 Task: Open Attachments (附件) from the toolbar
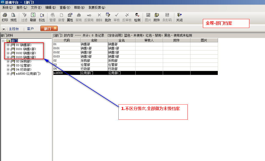[157, 17]
